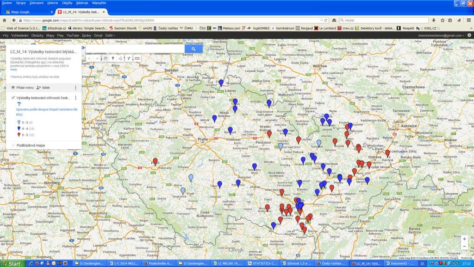Click the 3 - 3 light blue legend entry
Screen dimensions: 474x267
pyautogui.click(x=25, y=122)
